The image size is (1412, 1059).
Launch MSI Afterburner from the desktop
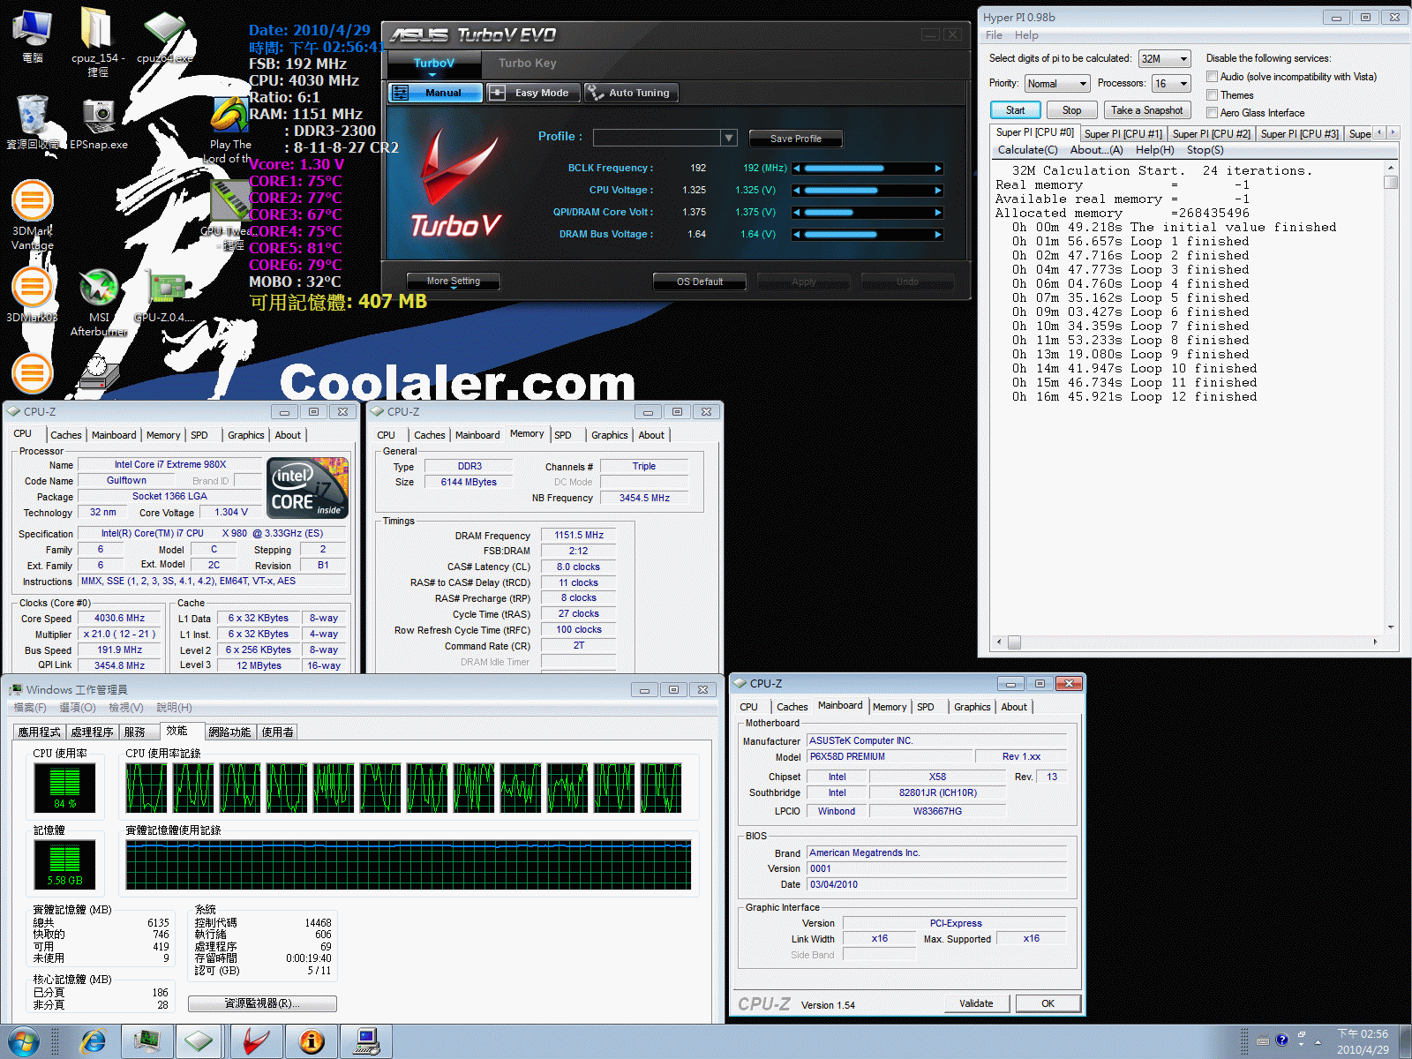tap(99, 302)
